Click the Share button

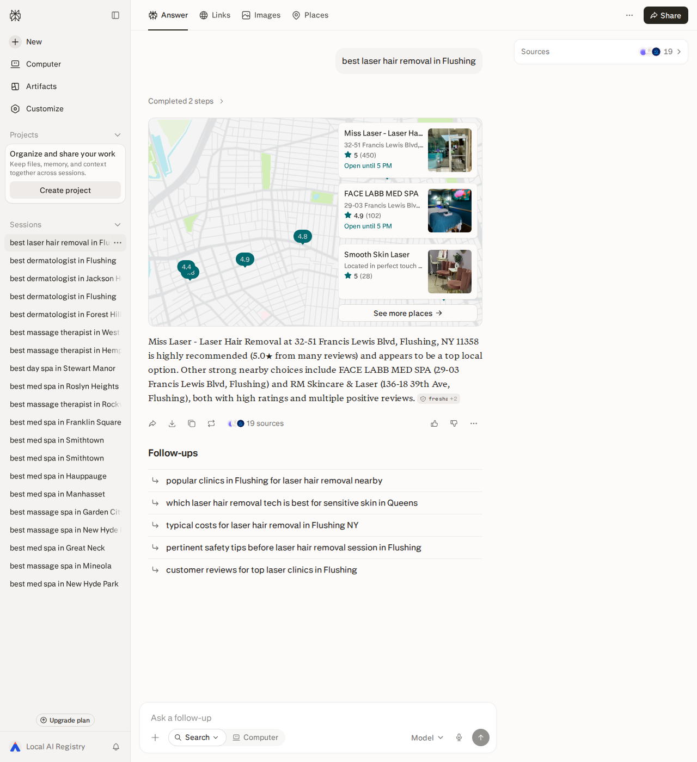666,15
